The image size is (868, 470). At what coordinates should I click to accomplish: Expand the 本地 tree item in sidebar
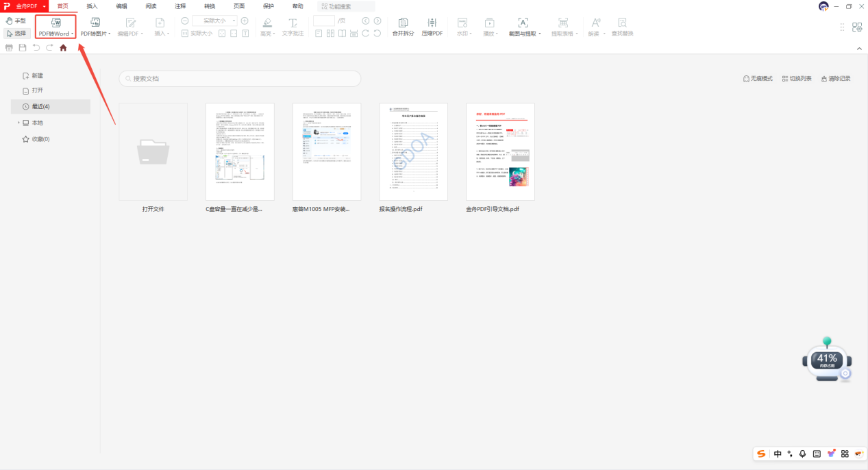(x=19, y=123)
